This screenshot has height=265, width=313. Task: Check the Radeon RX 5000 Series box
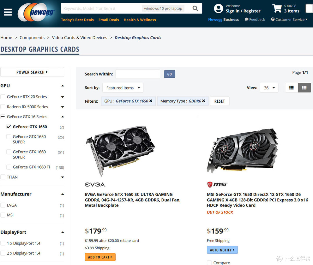point(3,107)
